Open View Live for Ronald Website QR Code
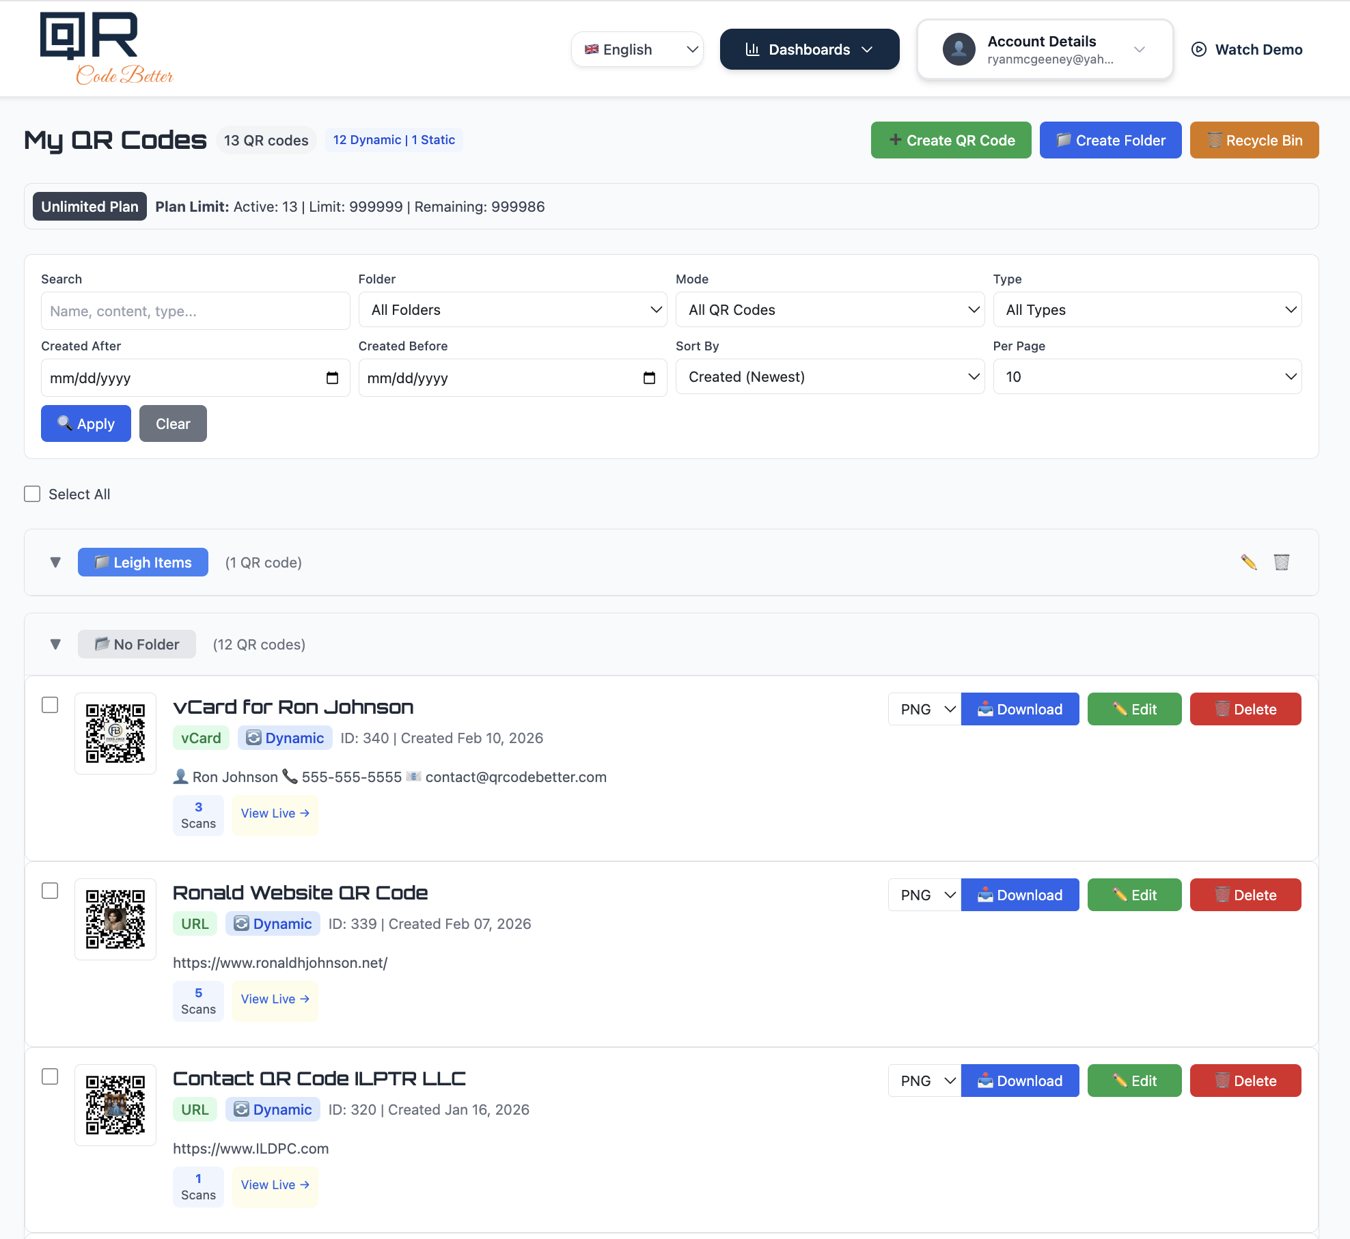Image resolution: width=1350 pixels, height=1239 pixels. pos(275,999)
